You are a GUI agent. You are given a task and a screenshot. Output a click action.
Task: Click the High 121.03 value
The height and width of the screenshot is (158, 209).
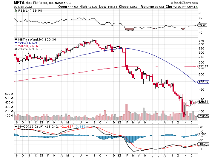coord(88,7)
